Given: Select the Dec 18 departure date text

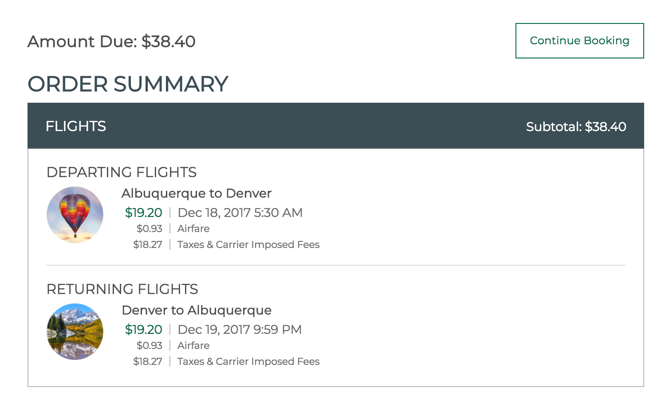Looking at the screenshot, I should [x=240, y=213].
